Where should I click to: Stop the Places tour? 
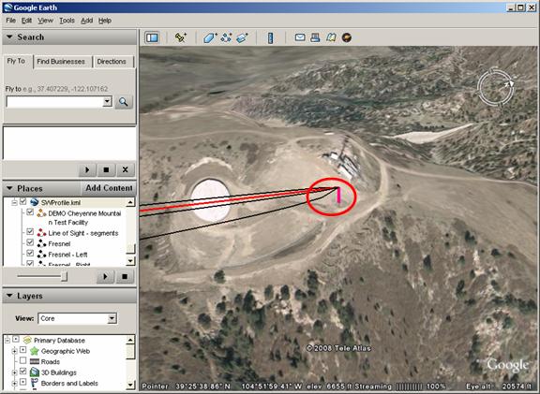pos(125,276)
